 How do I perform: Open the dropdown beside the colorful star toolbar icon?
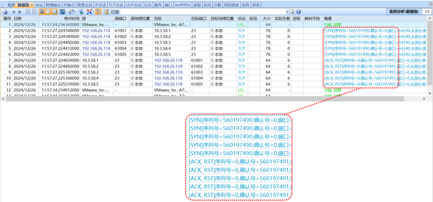[93, 12]
